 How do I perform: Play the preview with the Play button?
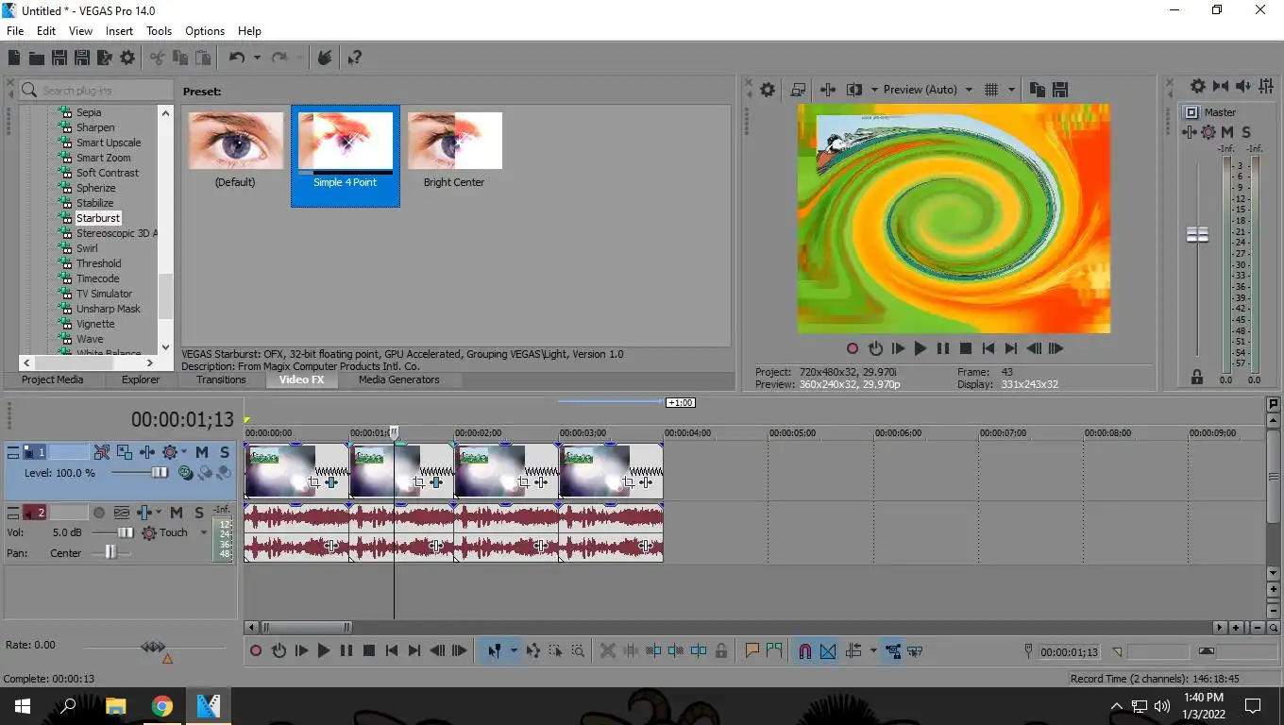[921, 348]
